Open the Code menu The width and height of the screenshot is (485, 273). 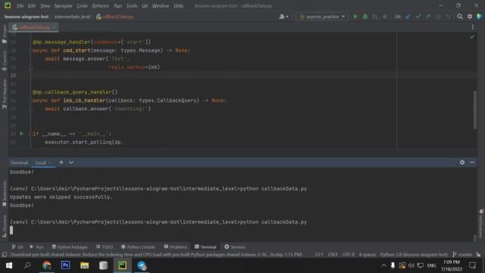point(82,5)
